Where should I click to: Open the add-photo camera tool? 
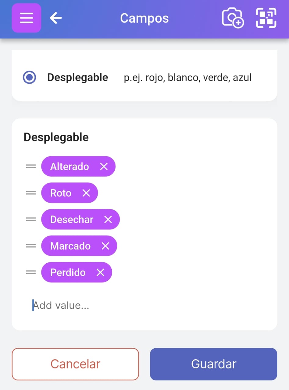[233, 18]
